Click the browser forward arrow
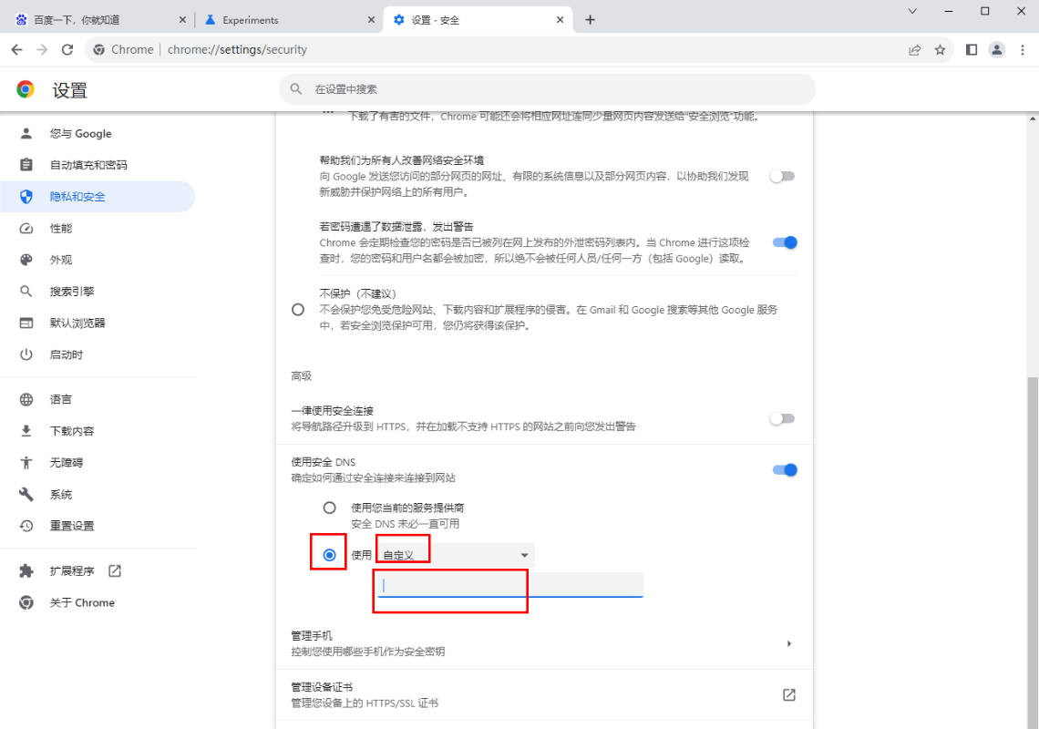The width and height of the screenshot is (1039, 729). 42,50
